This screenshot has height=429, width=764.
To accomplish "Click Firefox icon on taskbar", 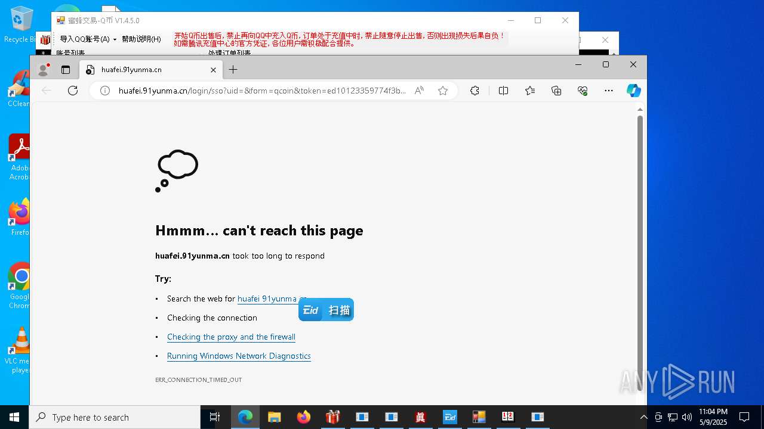I will (303, 417).
